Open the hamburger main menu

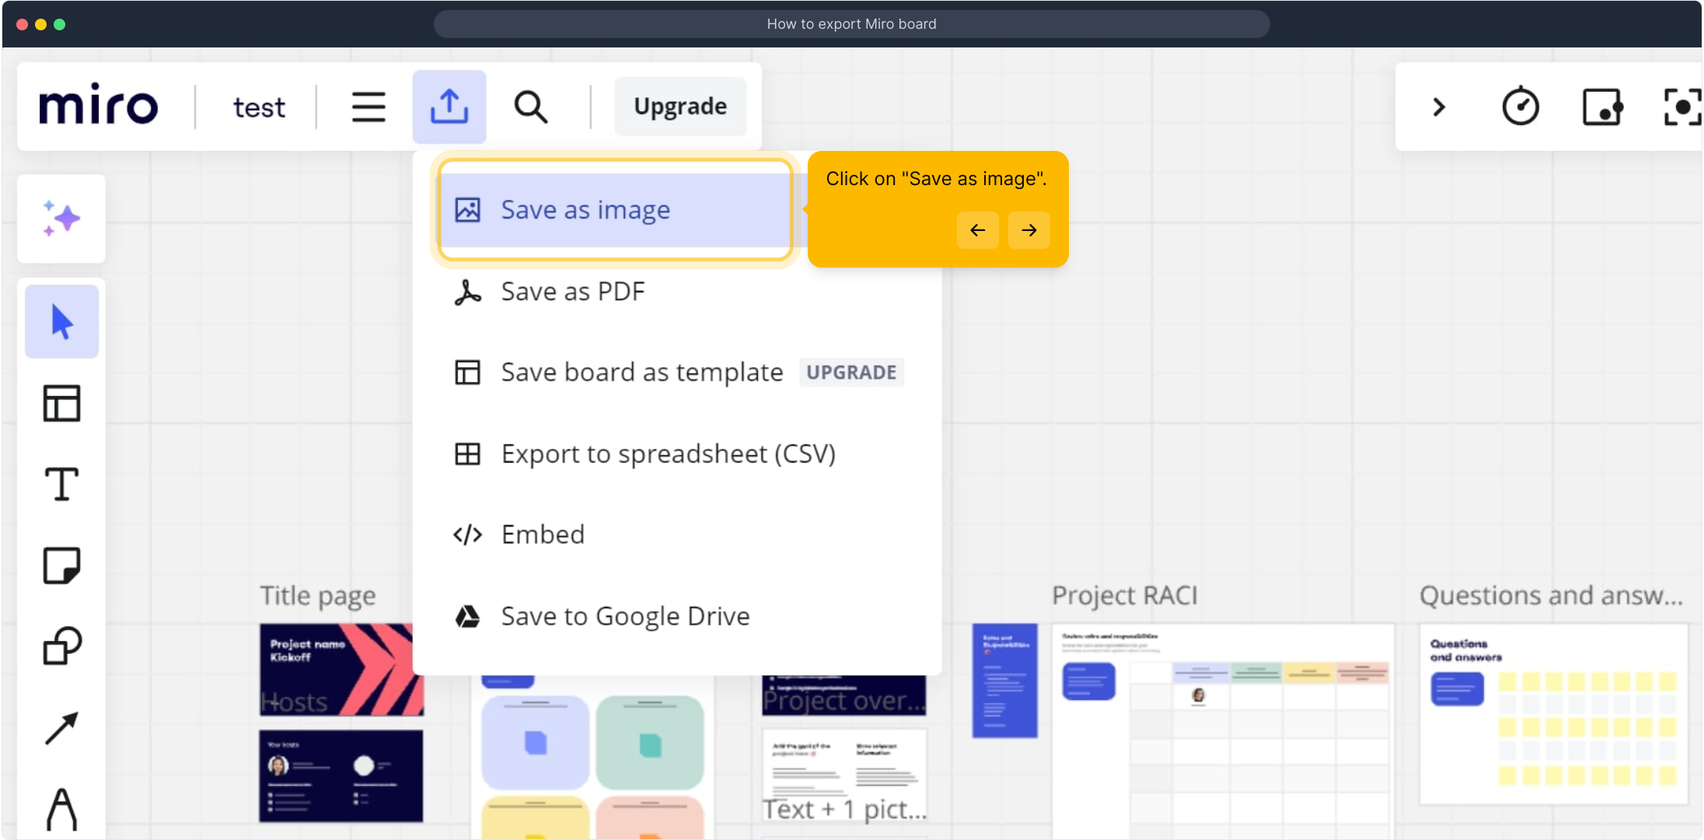[x=368, y=107]
